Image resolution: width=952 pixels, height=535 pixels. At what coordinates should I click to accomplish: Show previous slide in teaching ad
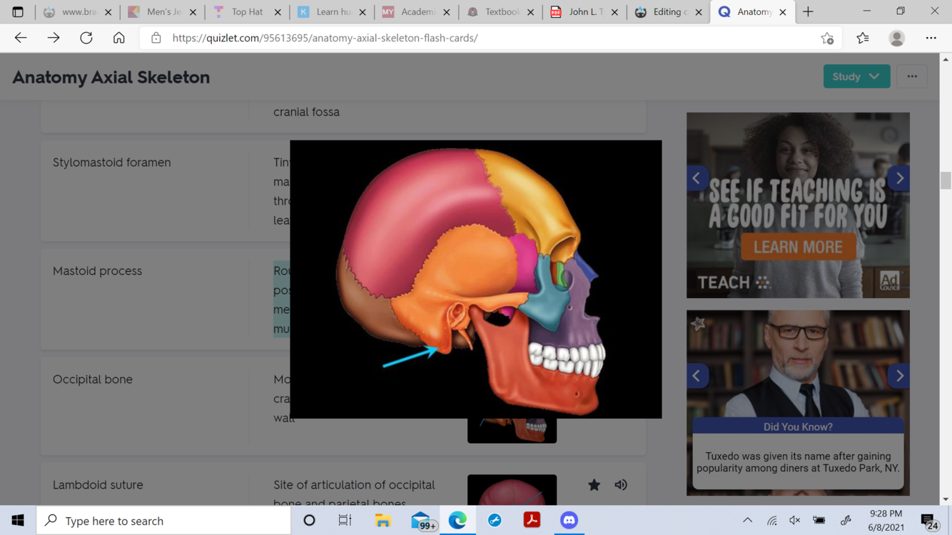coord(697,178)
